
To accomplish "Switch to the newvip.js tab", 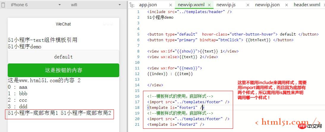I will coord(226,5).
